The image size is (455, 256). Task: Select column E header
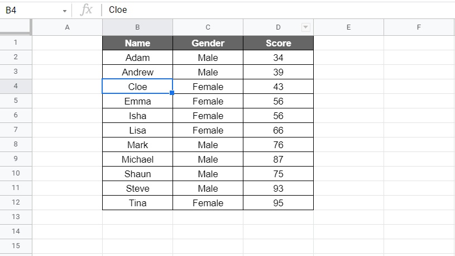[x=348, y=27]
